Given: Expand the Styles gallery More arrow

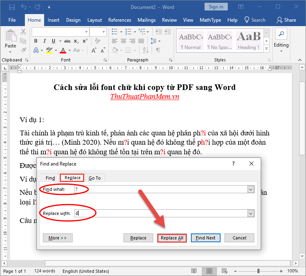Looking at the screenshot, I should point(267,49).
